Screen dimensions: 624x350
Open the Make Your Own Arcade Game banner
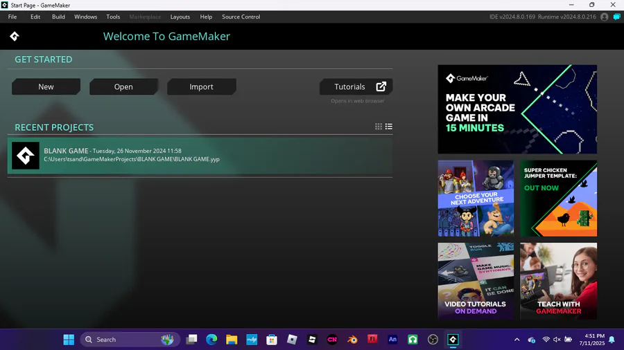point(517,109)
